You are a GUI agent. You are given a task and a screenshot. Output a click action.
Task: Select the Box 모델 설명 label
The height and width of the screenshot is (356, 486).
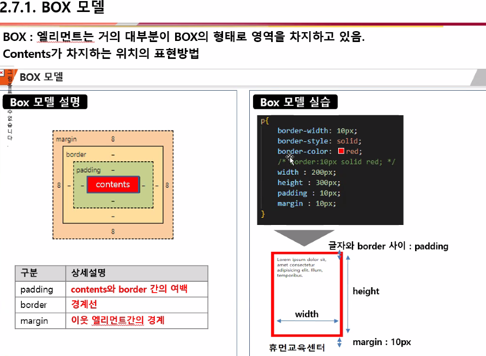click(x=45, y=102)
